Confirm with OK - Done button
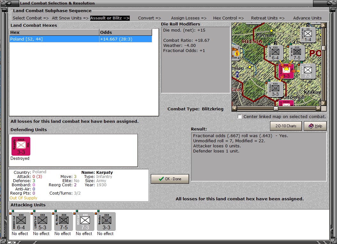 tap(170, 179)
